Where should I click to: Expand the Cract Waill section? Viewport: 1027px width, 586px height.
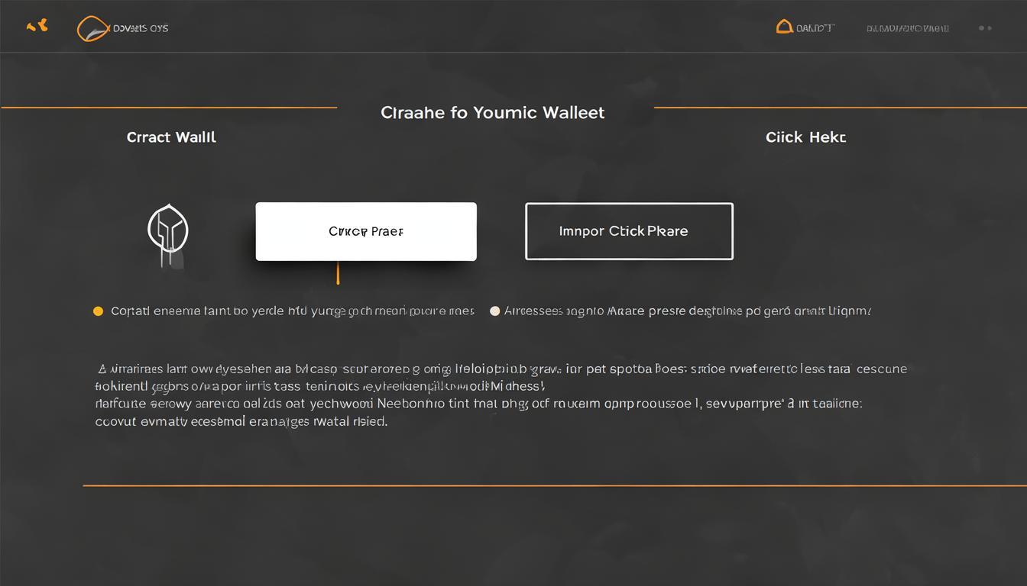(x=170, y=137)
